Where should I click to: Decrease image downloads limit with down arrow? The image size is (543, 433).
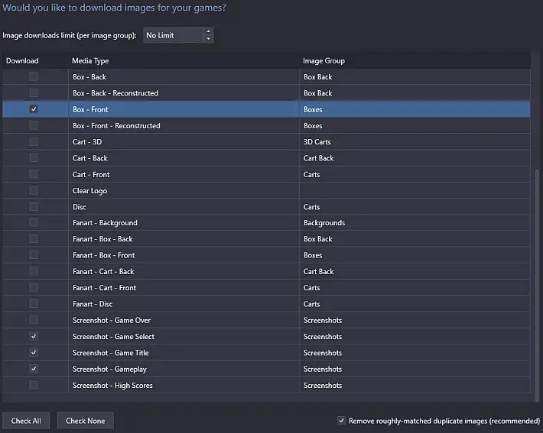point(208,39)
